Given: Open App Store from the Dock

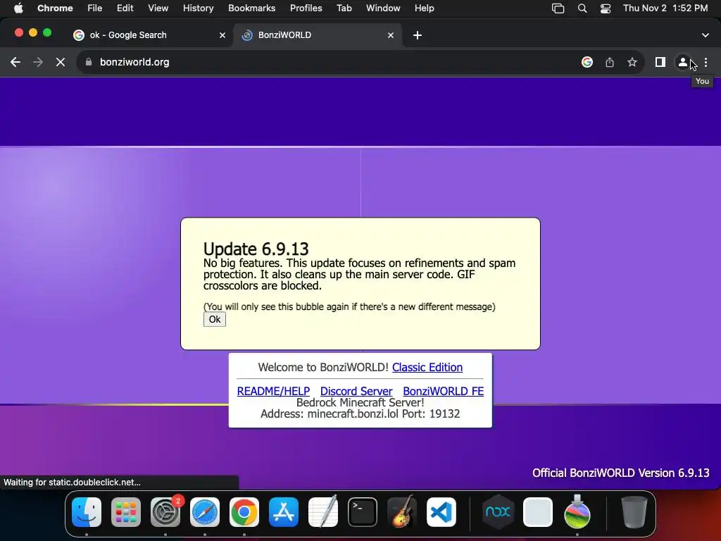Looking at the screenshot, I should click(x=284, y=512).
